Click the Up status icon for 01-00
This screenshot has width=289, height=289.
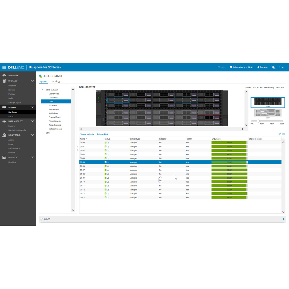click(x=105, y=142)
